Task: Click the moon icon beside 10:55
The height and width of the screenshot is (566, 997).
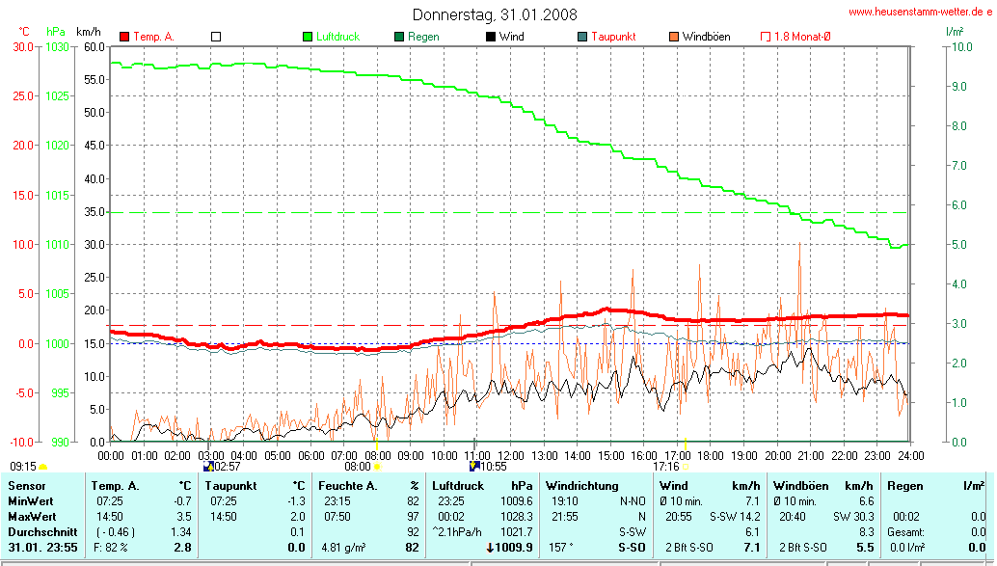Action: pyautogui.click(x=473, y=466)
